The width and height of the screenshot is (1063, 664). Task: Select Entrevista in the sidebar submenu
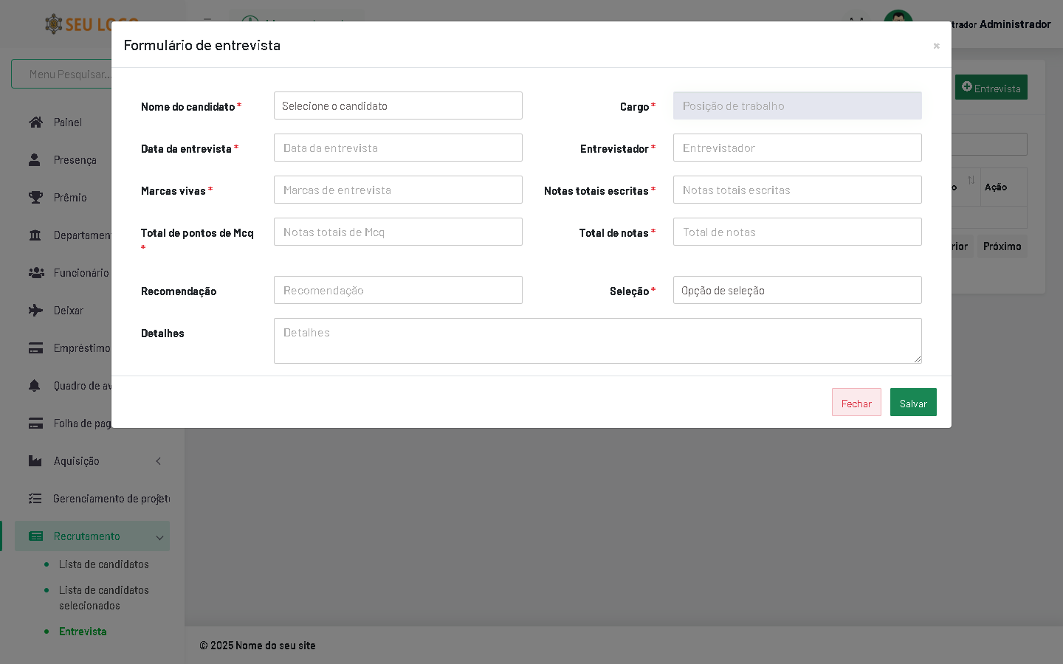coord(83,632)
